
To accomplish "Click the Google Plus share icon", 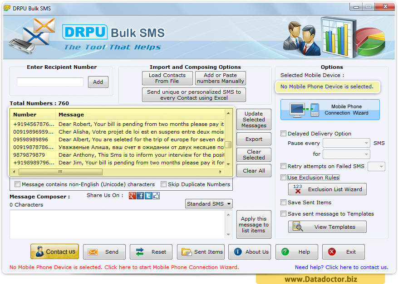I will click(x=132, y=196).
